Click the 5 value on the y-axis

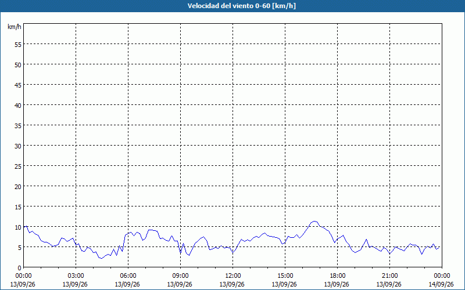click(20, 248)
